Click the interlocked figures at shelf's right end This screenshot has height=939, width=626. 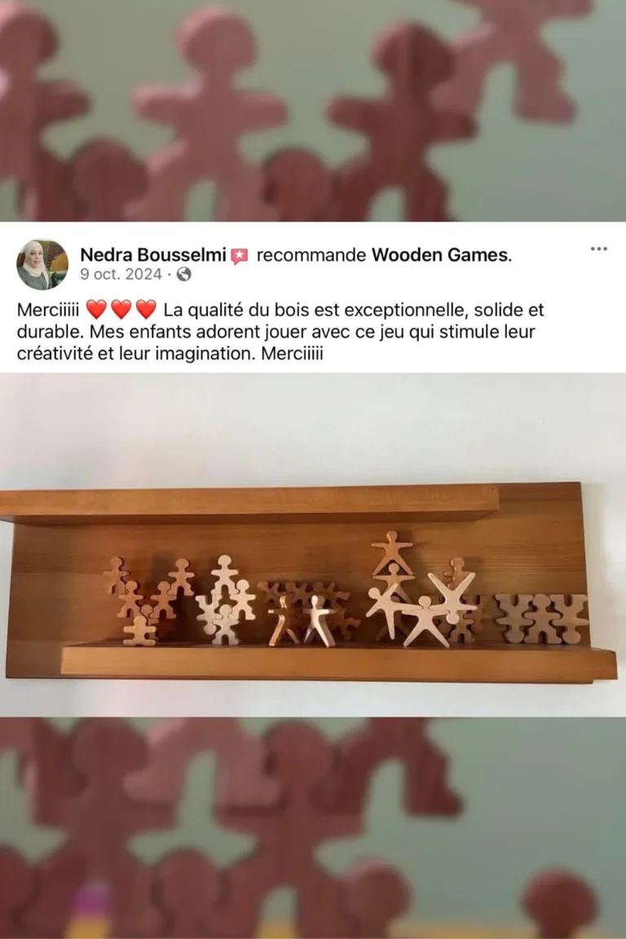(x=541, y=619)
